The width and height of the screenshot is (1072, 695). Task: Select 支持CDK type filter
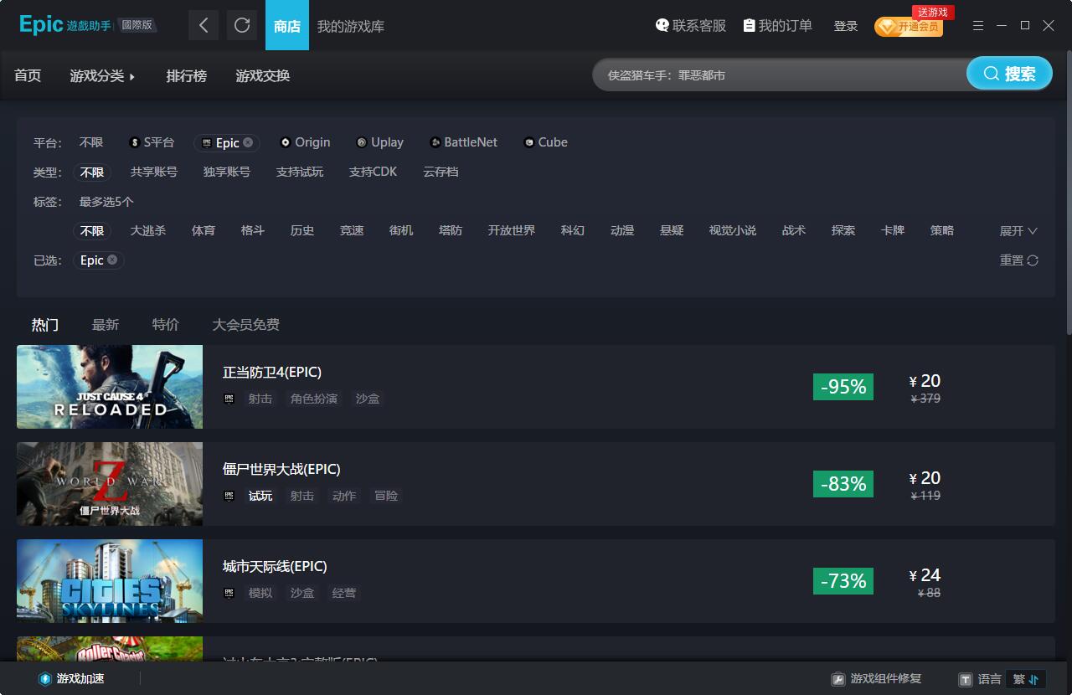tap(373, 172)
